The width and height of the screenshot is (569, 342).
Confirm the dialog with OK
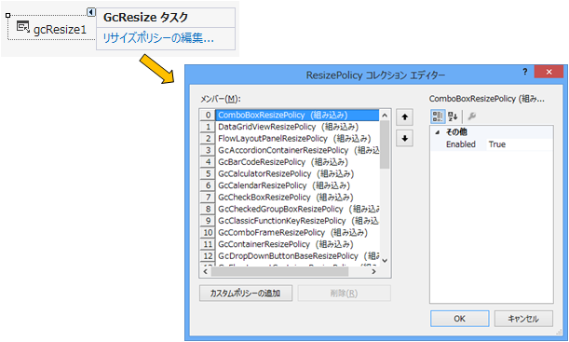coord(459,319)
